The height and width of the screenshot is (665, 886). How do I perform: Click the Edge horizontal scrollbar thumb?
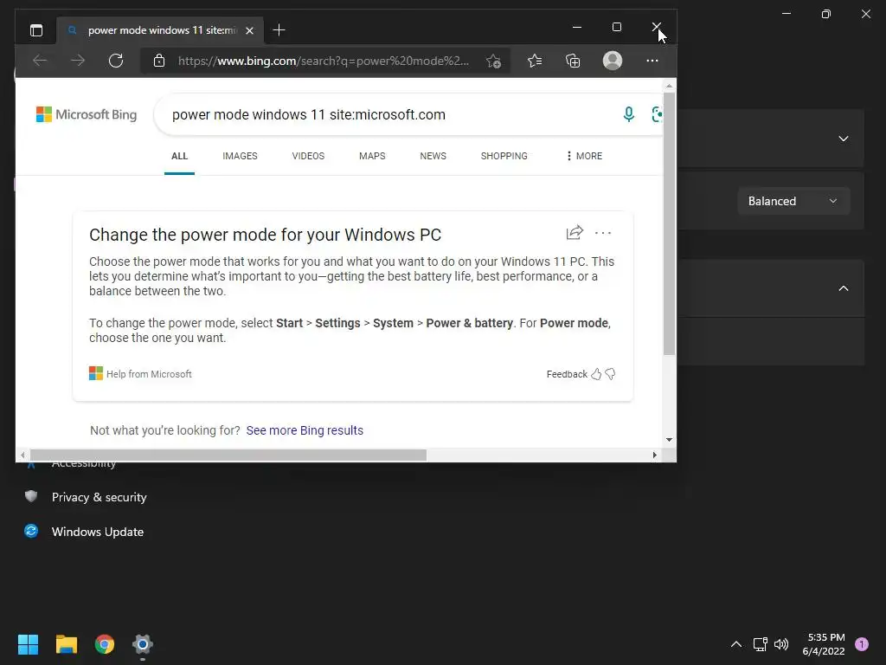[228, 455]
